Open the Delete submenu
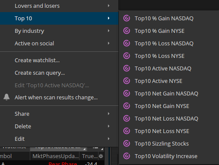 (59, 126)
